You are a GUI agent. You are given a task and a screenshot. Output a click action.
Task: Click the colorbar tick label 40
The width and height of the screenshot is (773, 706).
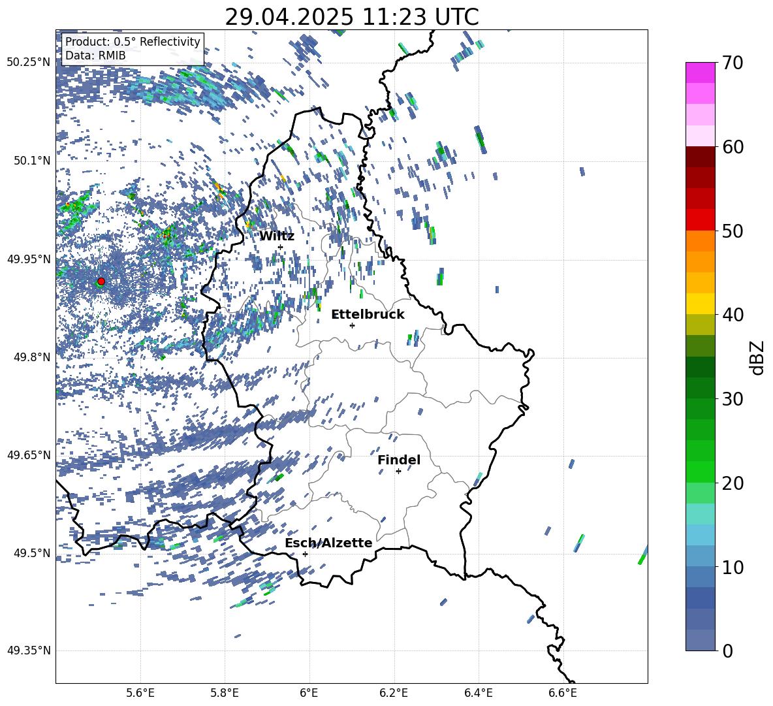(733, 315)
